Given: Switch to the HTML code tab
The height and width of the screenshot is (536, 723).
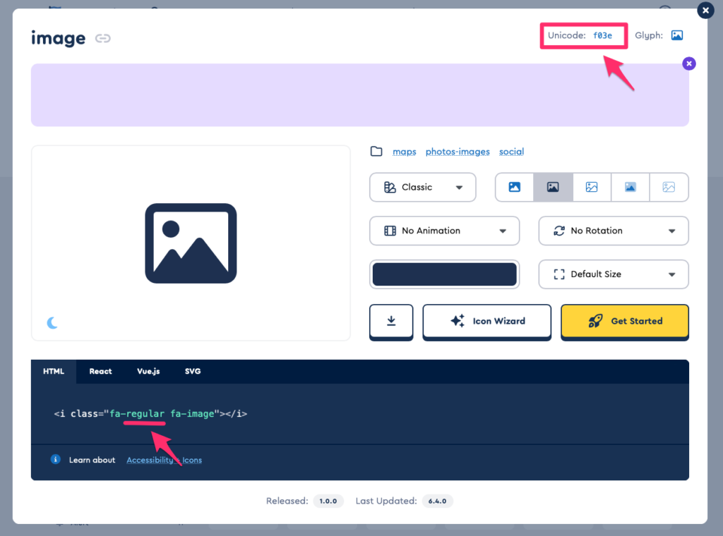Looking at the screenshot, I should tap(54, 371).
